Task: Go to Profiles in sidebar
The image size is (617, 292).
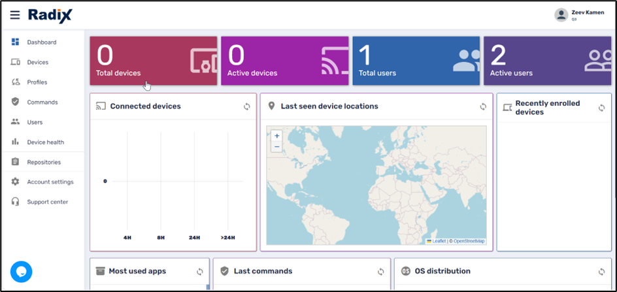Action: tap(37, 82)
